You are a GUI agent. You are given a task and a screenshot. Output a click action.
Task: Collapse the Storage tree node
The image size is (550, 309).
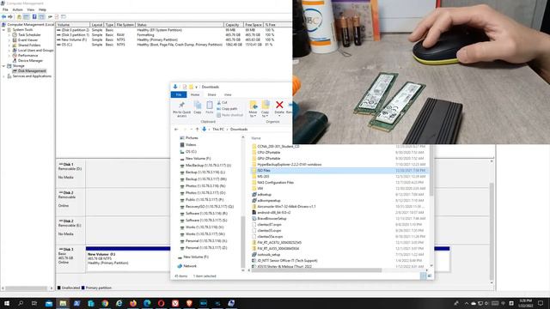pyautogui.click(x=3, y=66)
